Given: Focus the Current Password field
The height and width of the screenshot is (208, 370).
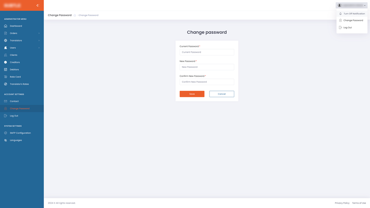Looking at the screenshot, I should pos(207,52).
